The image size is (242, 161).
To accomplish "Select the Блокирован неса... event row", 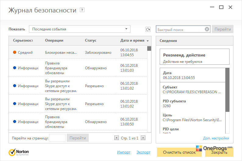I will (x=78, y=52).
